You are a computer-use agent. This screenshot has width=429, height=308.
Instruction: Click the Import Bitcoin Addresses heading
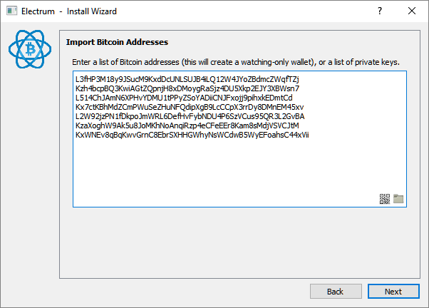117,42
